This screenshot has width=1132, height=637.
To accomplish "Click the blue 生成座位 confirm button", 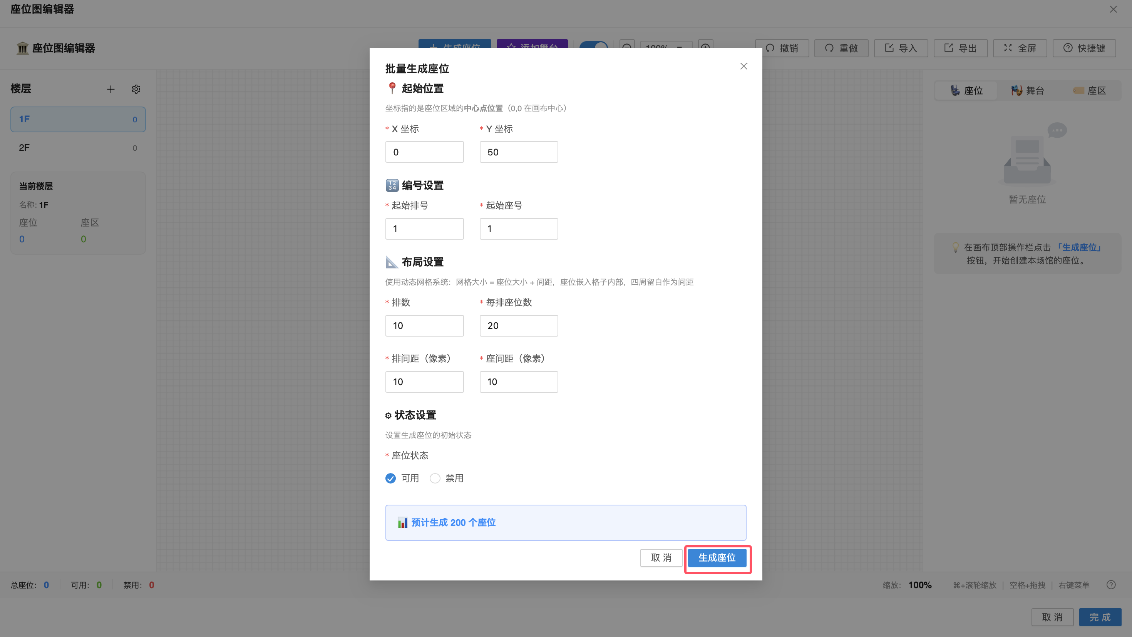I will tap(717, 558).
